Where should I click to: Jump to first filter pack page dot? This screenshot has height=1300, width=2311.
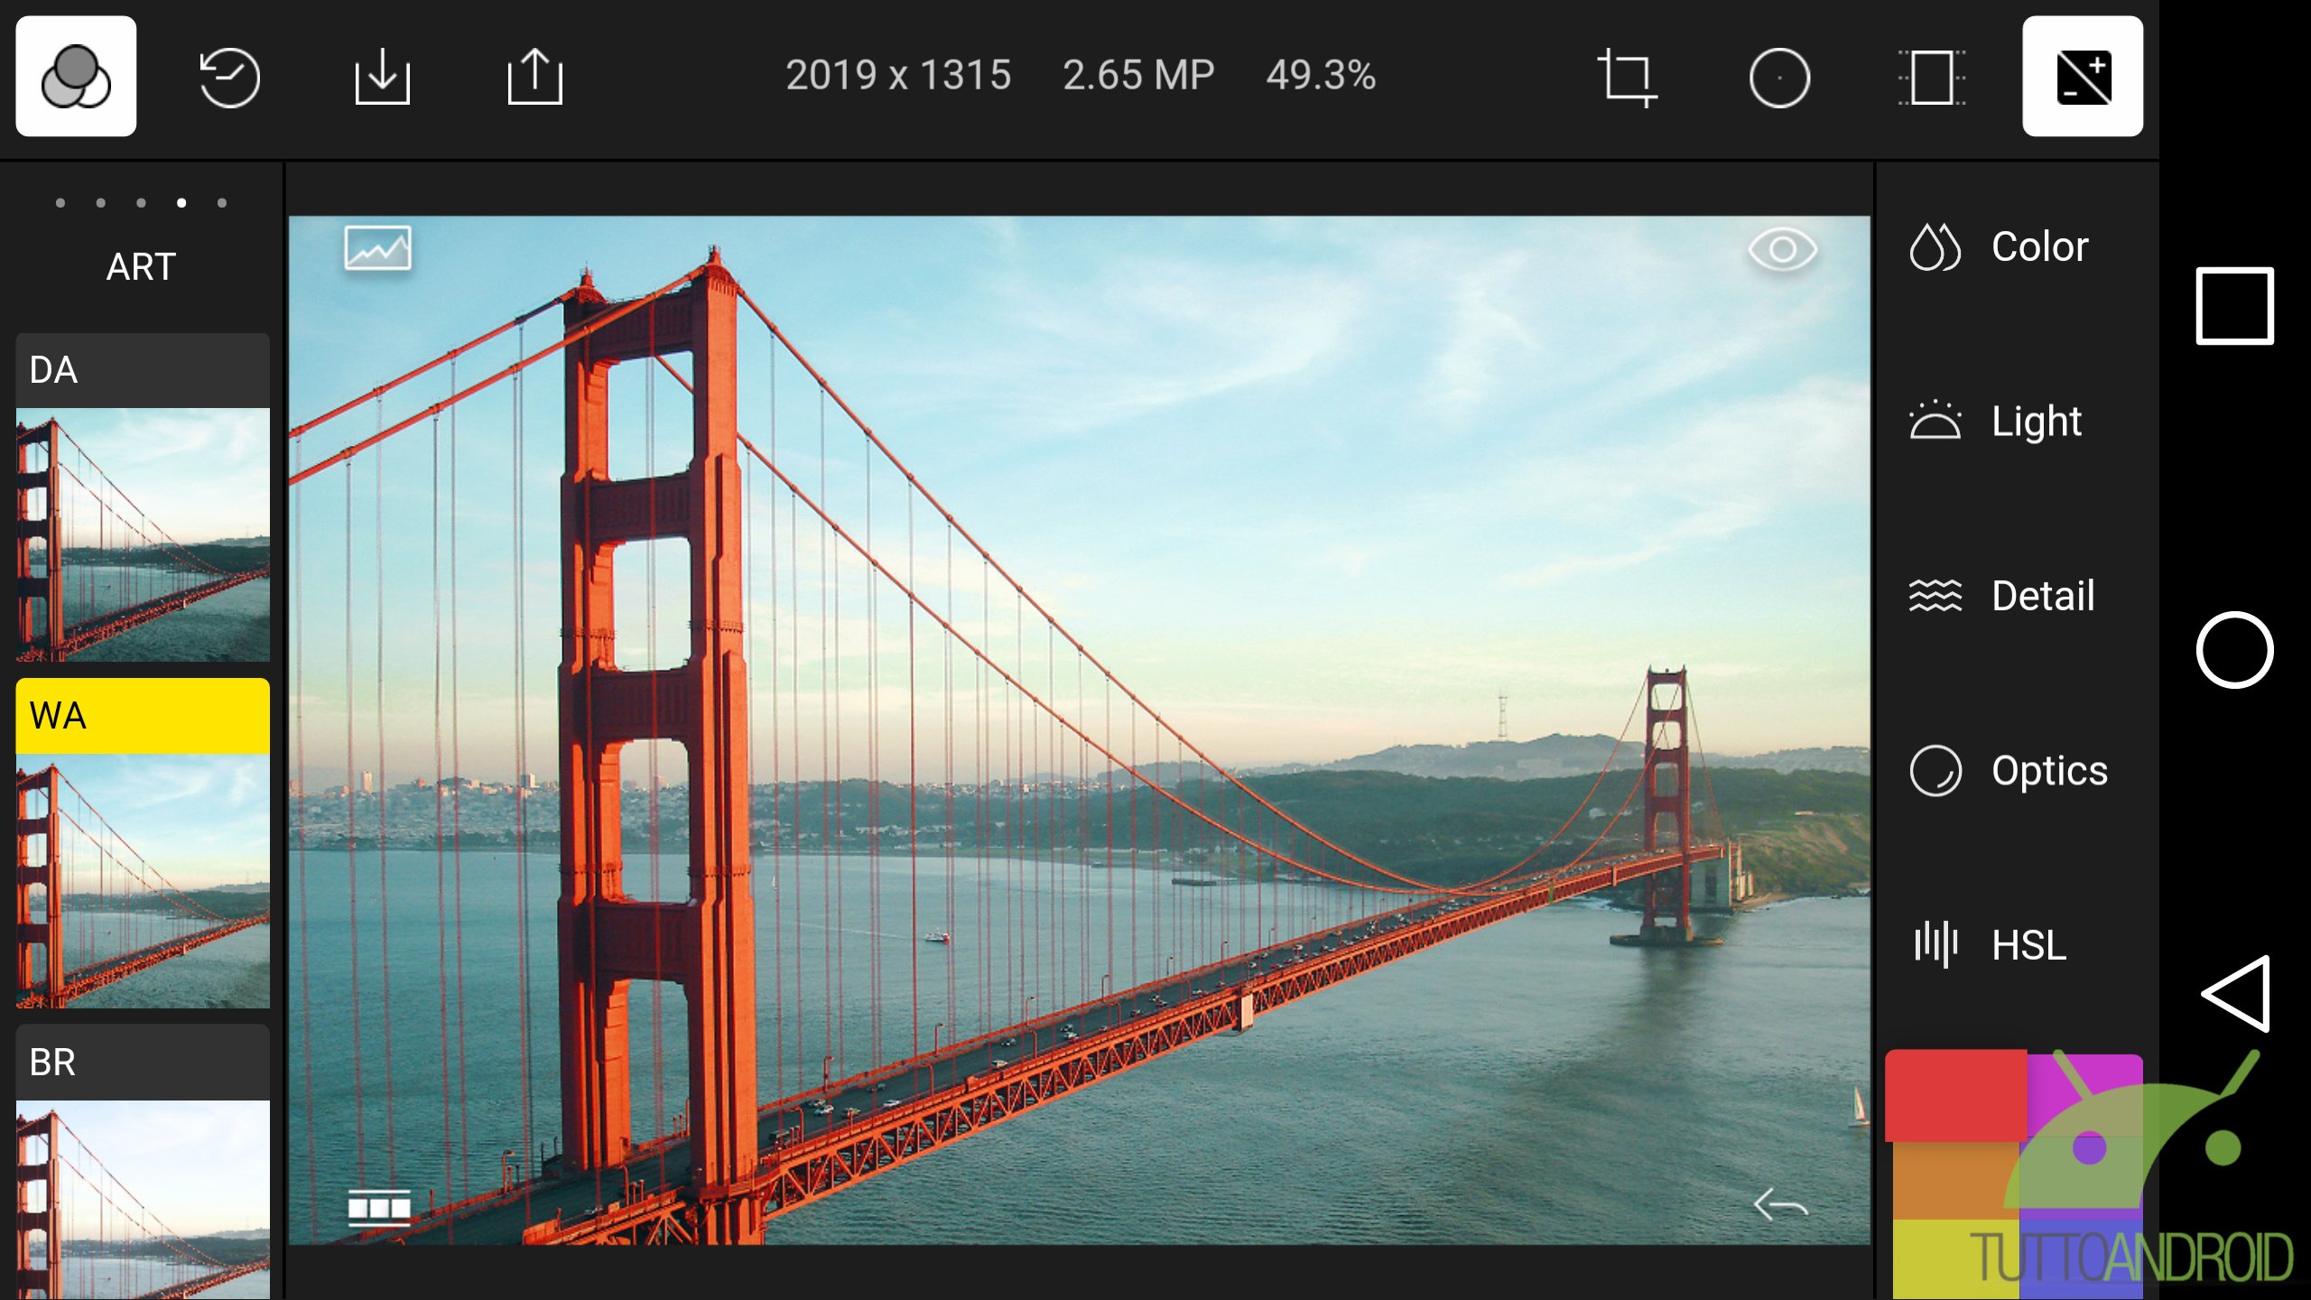pyautogui.click(x=60, y=203)
